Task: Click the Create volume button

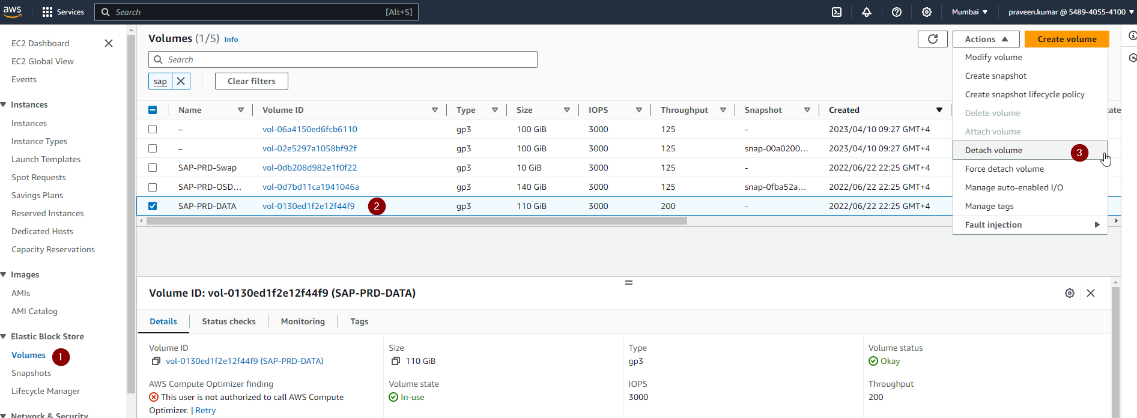Action: tap(1067, 39)
